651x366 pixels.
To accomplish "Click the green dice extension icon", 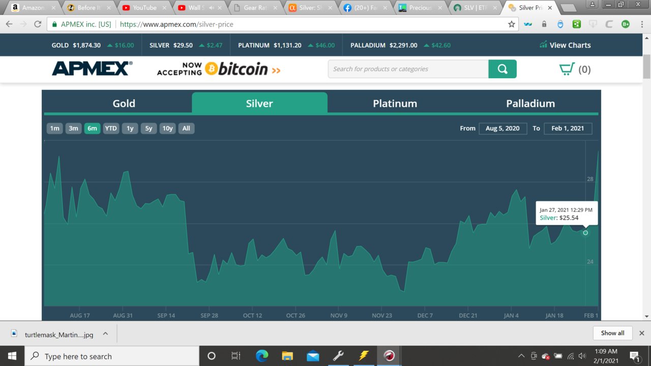I will [x=577, y=24].
